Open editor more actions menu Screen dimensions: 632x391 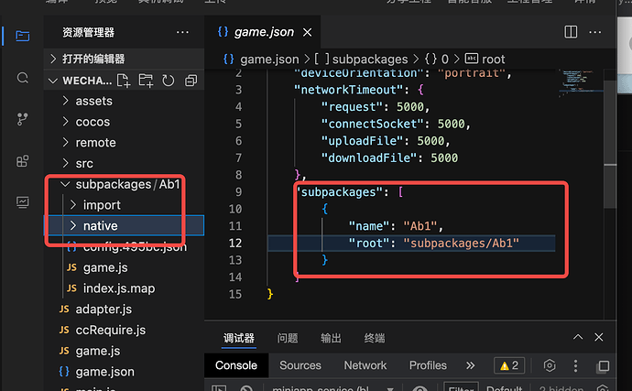[x=595, y=32]
